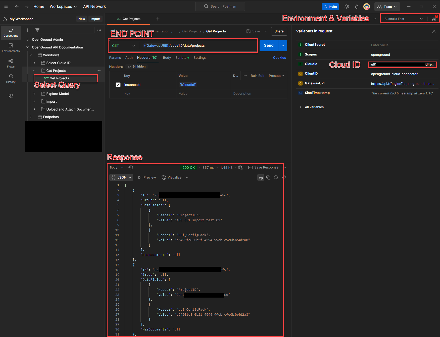Focus the Search Postman field

coord(220,7)
